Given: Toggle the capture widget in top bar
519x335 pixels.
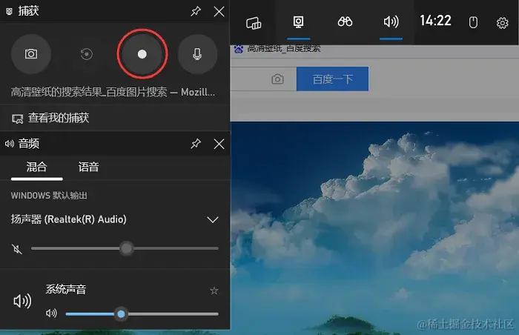Looking at the screenshot, I should pos(298,22).
